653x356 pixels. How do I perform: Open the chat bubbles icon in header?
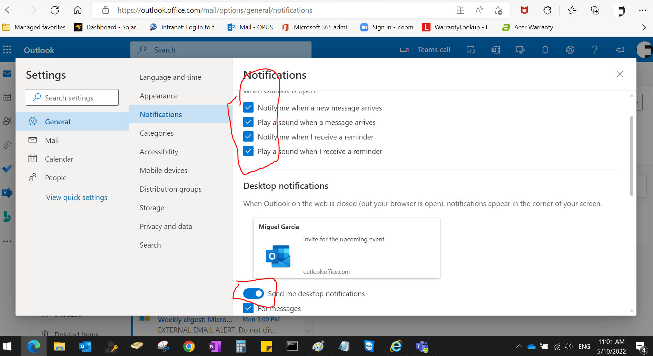[471, 50]
